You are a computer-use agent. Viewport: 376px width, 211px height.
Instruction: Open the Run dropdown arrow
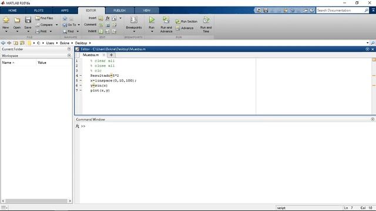coord(152,31)
